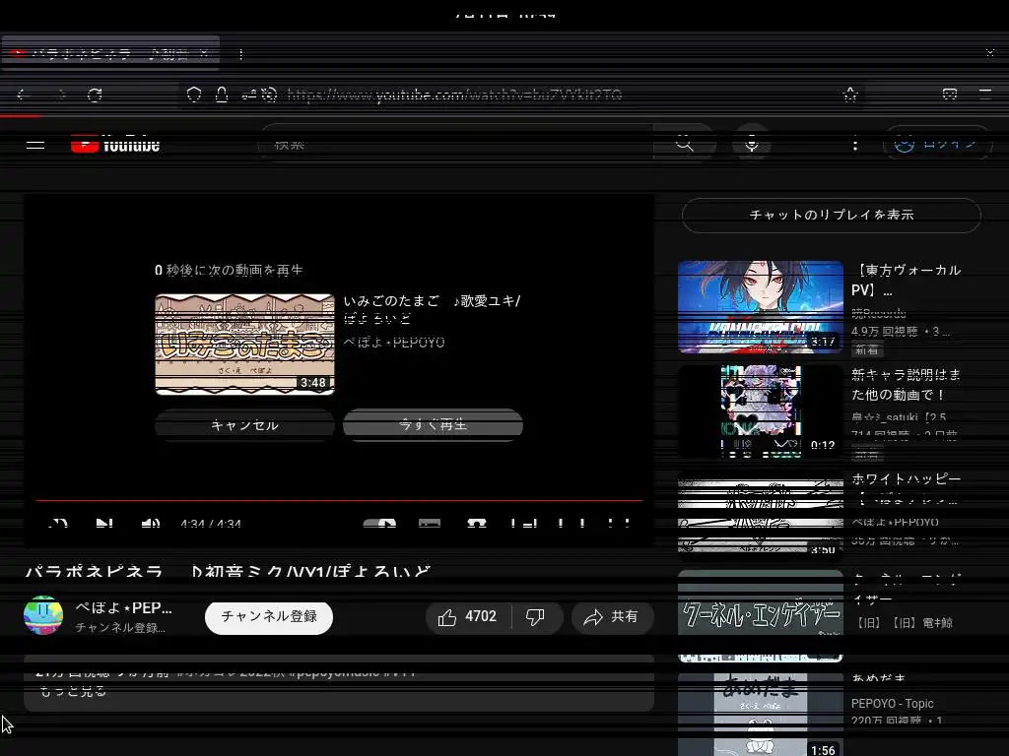1009x756 pixels.
Task: Click the 4:34 / 4:34 time display
Action: click(211, 524)
